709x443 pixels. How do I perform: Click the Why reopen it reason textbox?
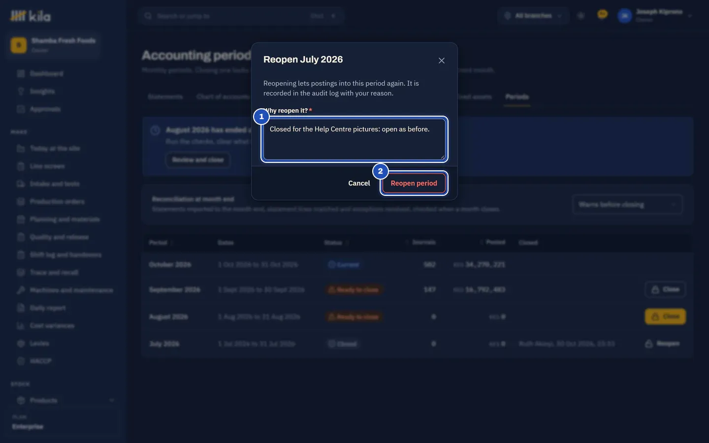click(x=354, y=139)
